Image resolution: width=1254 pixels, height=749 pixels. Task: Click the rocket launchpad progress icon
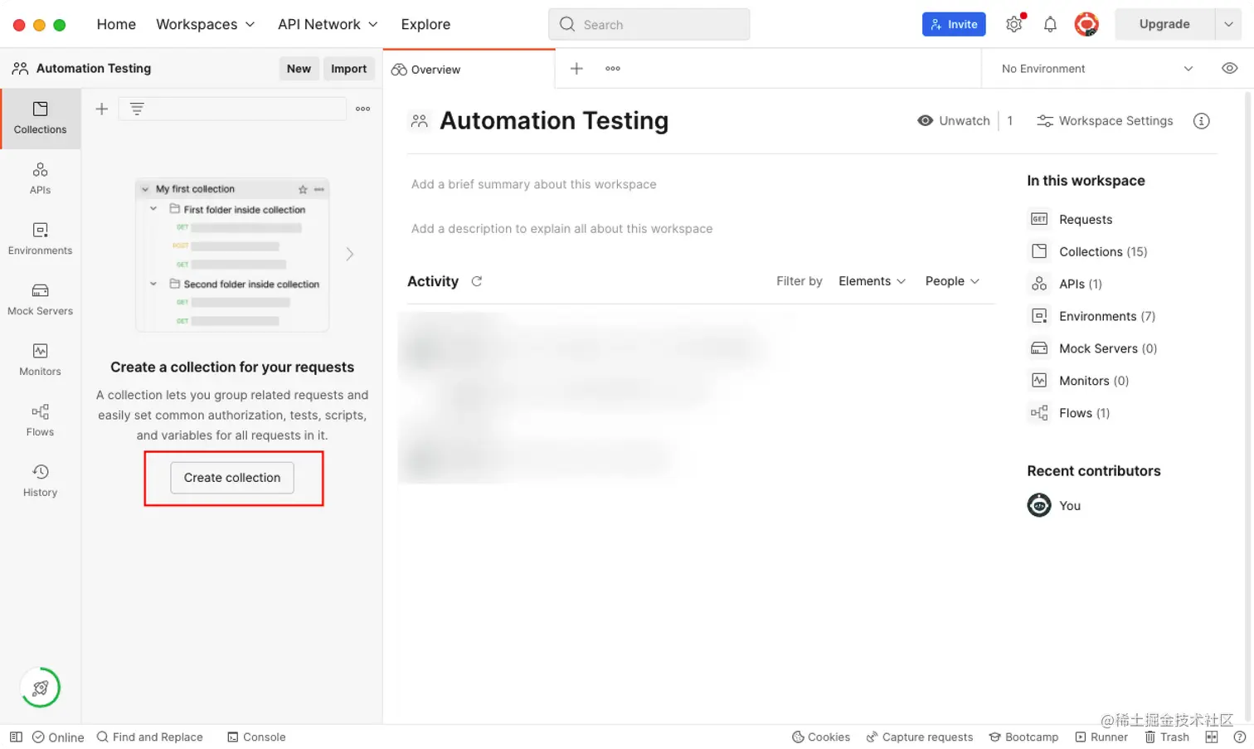[x=40, y=688]
